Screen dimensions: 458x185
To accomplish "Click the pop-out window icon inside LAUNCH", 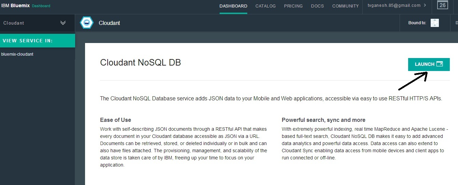I will pyautogui.click(x=440, y=64).
